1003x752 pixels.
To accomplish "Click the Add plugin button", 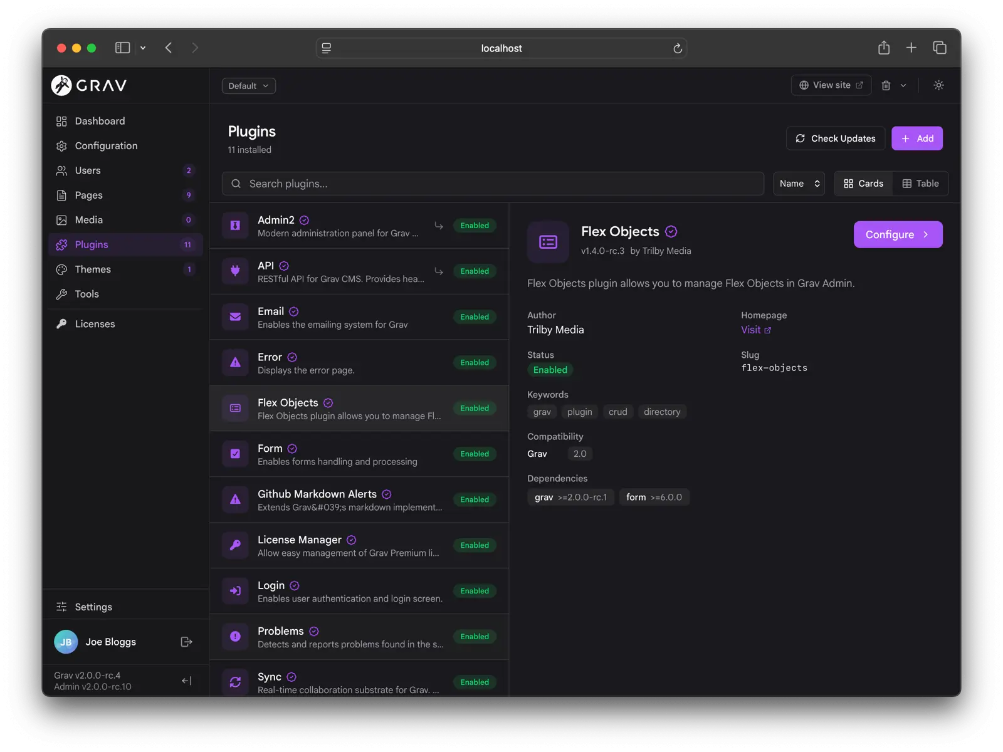I will click(x=917, y=138).
